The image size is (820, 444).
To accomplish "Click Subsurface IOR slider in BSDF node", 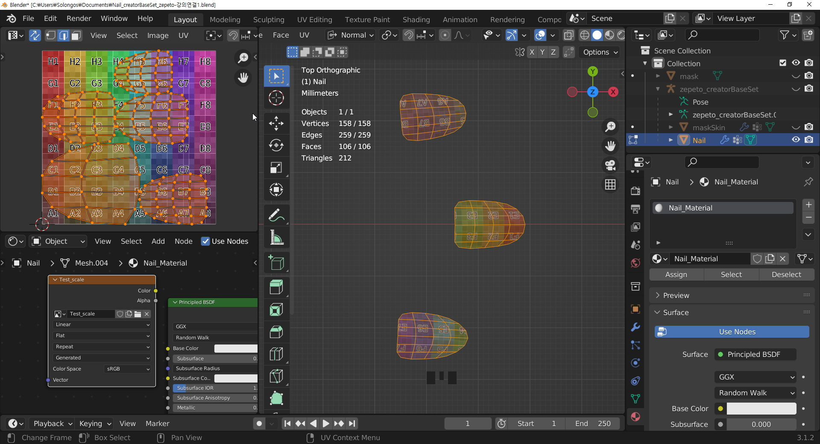I will [x=215, y=388].
